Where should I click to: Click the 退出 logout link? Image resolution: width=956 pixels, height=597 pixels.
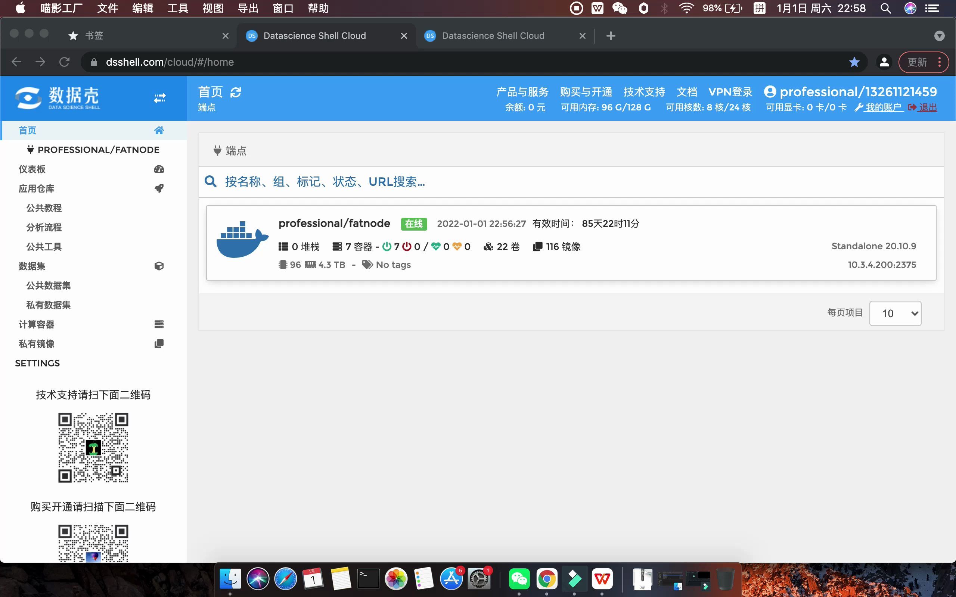(x=928, y=107)
